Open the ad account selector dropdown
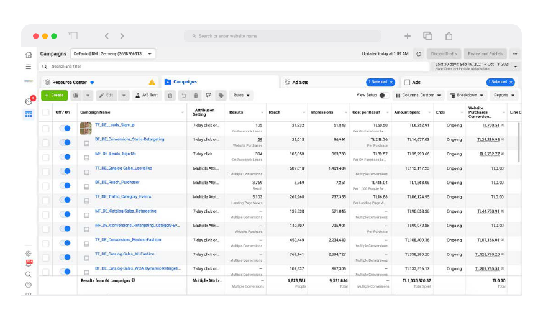The image size is (548, 330). pyautogui.click(x=113, y=54)
